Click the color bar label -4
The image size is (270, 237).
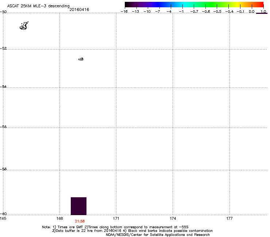coord(169,12)
